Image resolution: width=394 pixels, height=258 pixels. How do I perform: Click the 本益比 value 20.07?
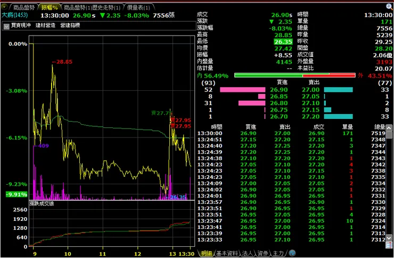pos(383,68)
